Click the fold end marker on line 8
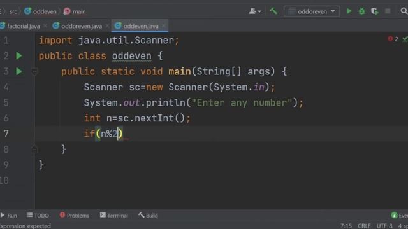 (x=34, y=149)
